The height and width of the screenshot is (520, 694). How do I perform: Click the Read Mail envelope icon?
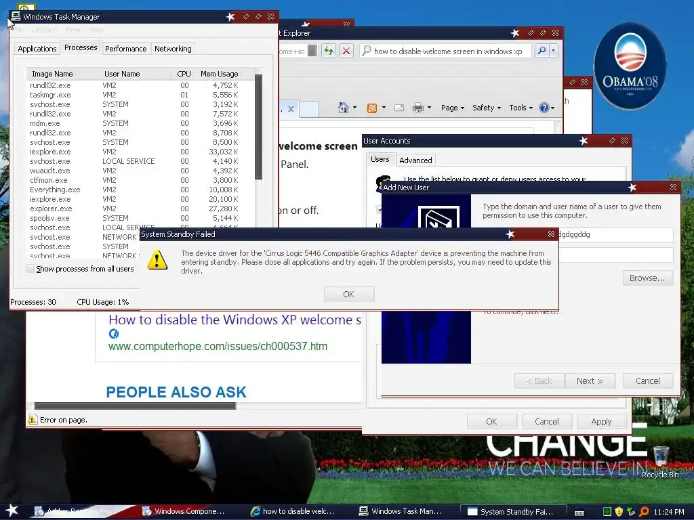[399, 108]
